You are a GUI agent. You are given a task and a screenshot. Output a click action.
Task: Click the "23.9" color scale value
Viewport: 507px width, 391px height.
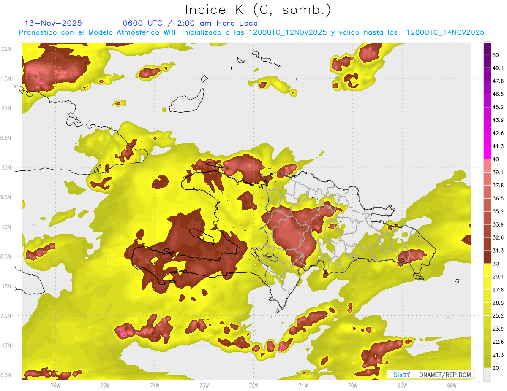(498, 329)
